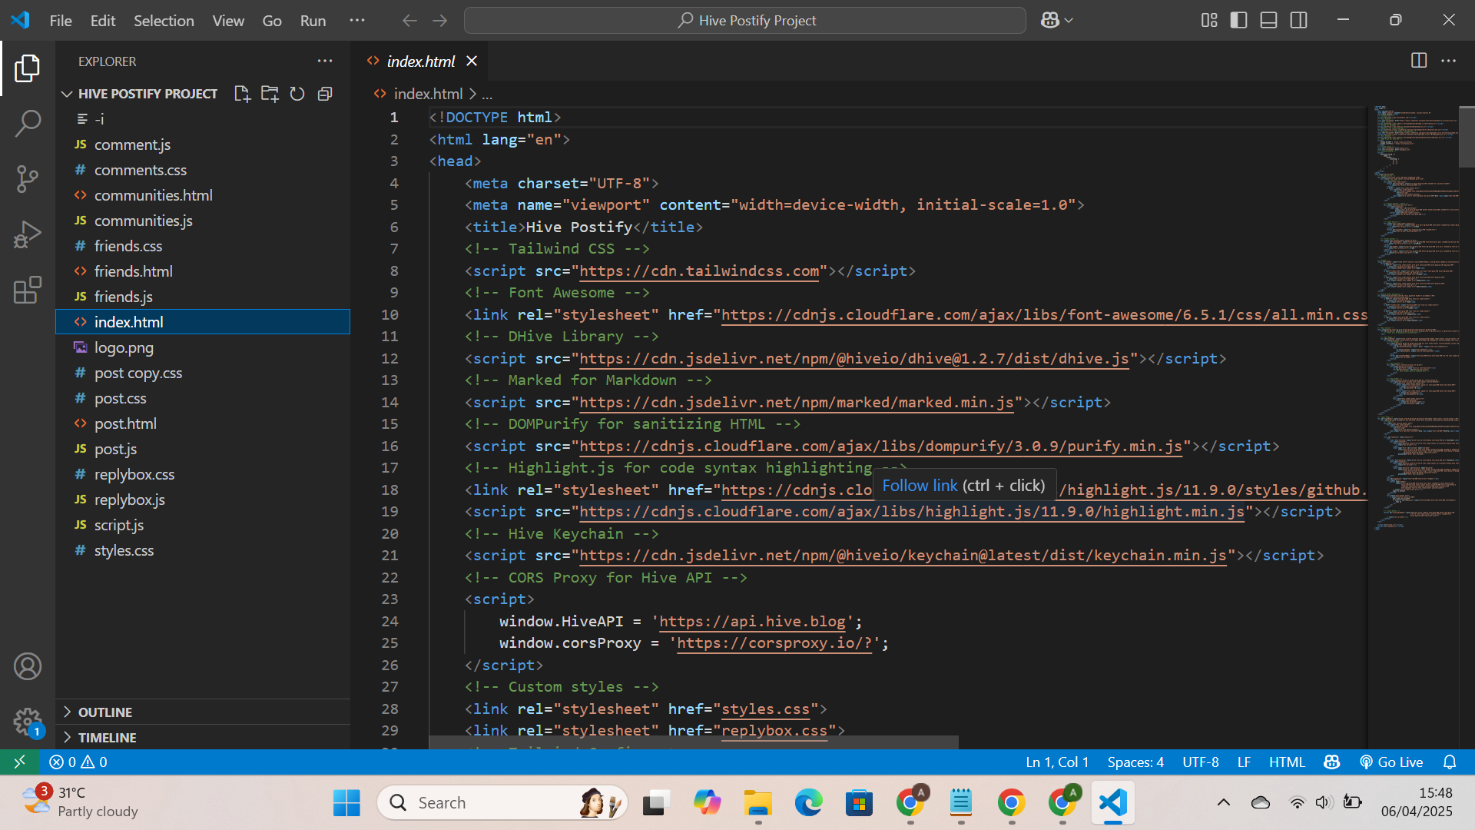Toggle the bottom panel visibility

point(1269,21)
